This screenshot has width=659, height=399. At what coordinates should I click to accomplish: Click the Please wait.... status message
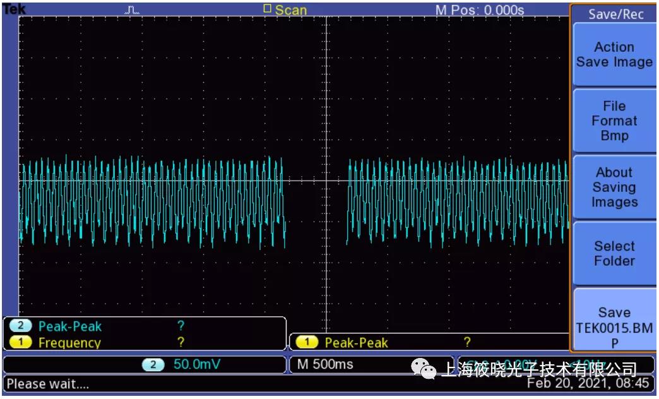(48, 384)
